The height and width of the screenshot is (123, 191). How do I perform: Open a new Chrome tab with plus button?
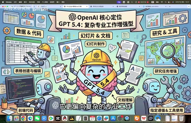(170, 6)
